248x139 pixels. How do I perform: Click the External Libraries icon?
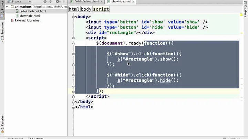coord(12,20)
